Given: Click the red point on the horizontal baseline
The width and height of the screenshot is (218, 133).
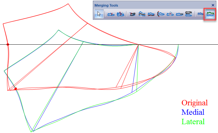Looking at the screenshot, I should click(x=8, y=44).
